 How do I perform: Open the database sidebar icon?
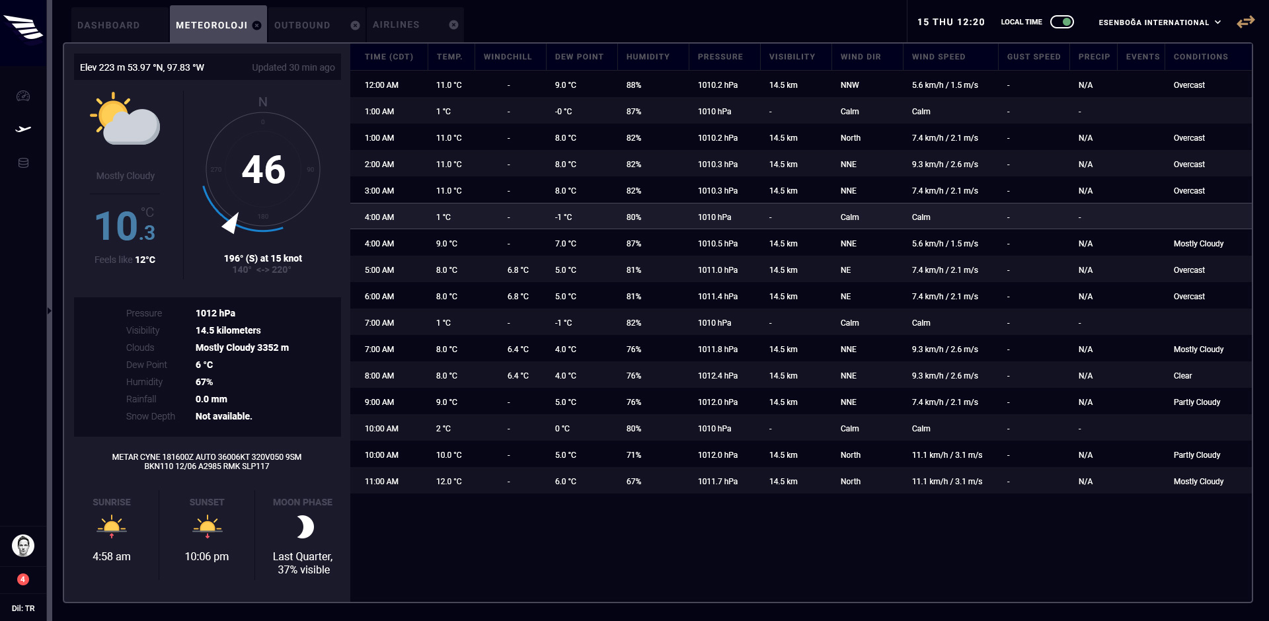click(23, 163)
